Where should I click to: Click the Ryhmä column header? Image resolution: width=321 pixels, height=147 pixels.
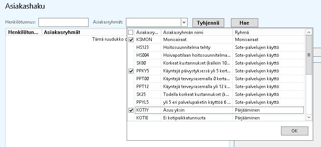point(269,32)
